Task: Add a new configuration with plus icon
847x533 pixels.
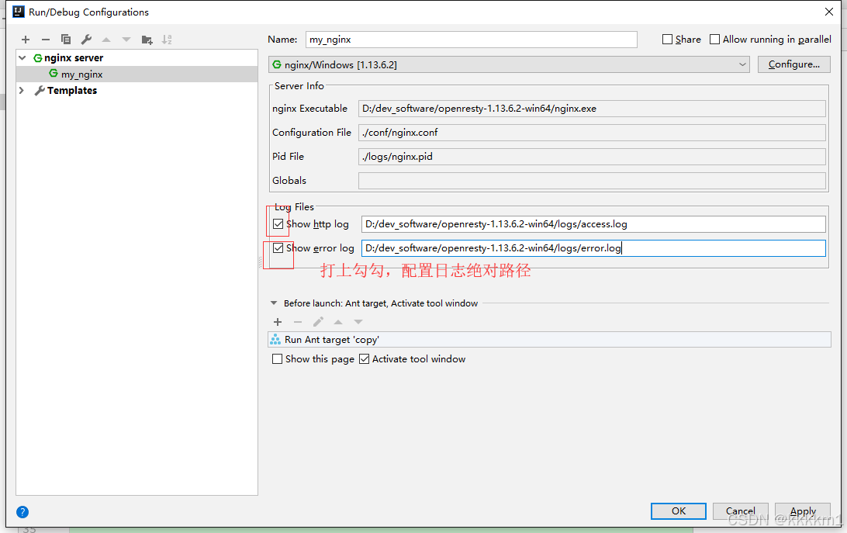Action: point(26,40)
